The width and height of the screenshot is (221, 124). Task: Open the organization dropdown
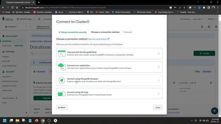26,19
